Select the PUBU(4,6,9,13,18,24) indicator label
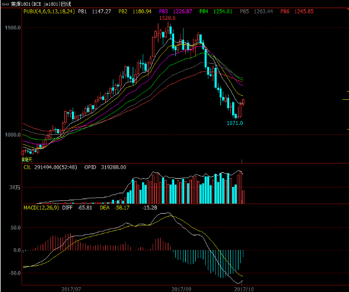Screen dimensions: 349x292 (49, 11)
